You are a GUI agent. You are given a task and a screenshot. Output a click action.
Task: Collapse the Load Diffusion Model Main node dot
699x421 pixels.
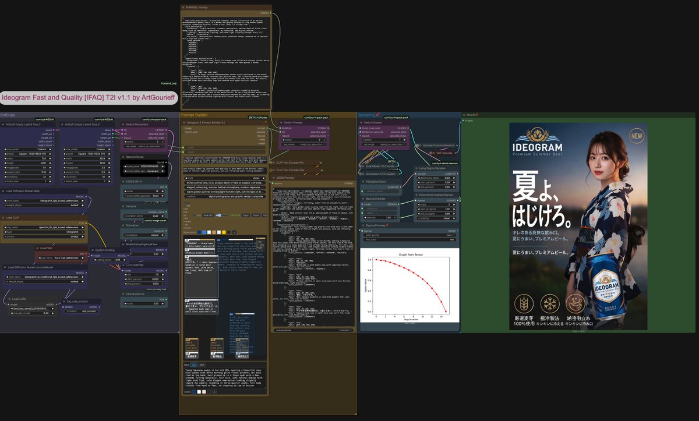[x=3, y=191]
